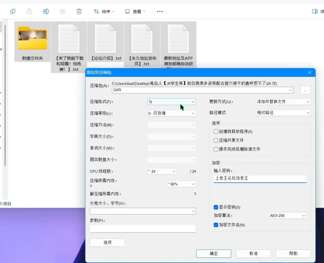324x263 pixels.
Task: Click the Delete trash icon in toolbar
Action: (x=79, y=11)
